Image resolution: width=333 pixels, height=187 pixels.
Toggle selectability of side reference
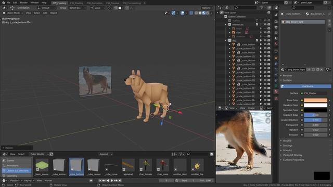(261, 32)
